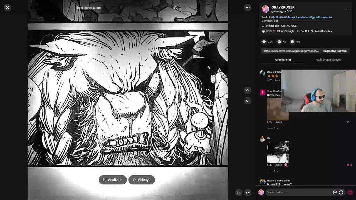
Task: Open the #fetih hashtag
Action: click(275, 17)
